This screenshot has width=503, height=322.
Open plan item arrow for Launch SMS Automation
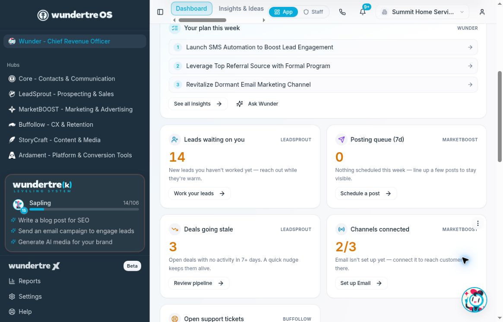pyautogui.click(x=470, y=47)
